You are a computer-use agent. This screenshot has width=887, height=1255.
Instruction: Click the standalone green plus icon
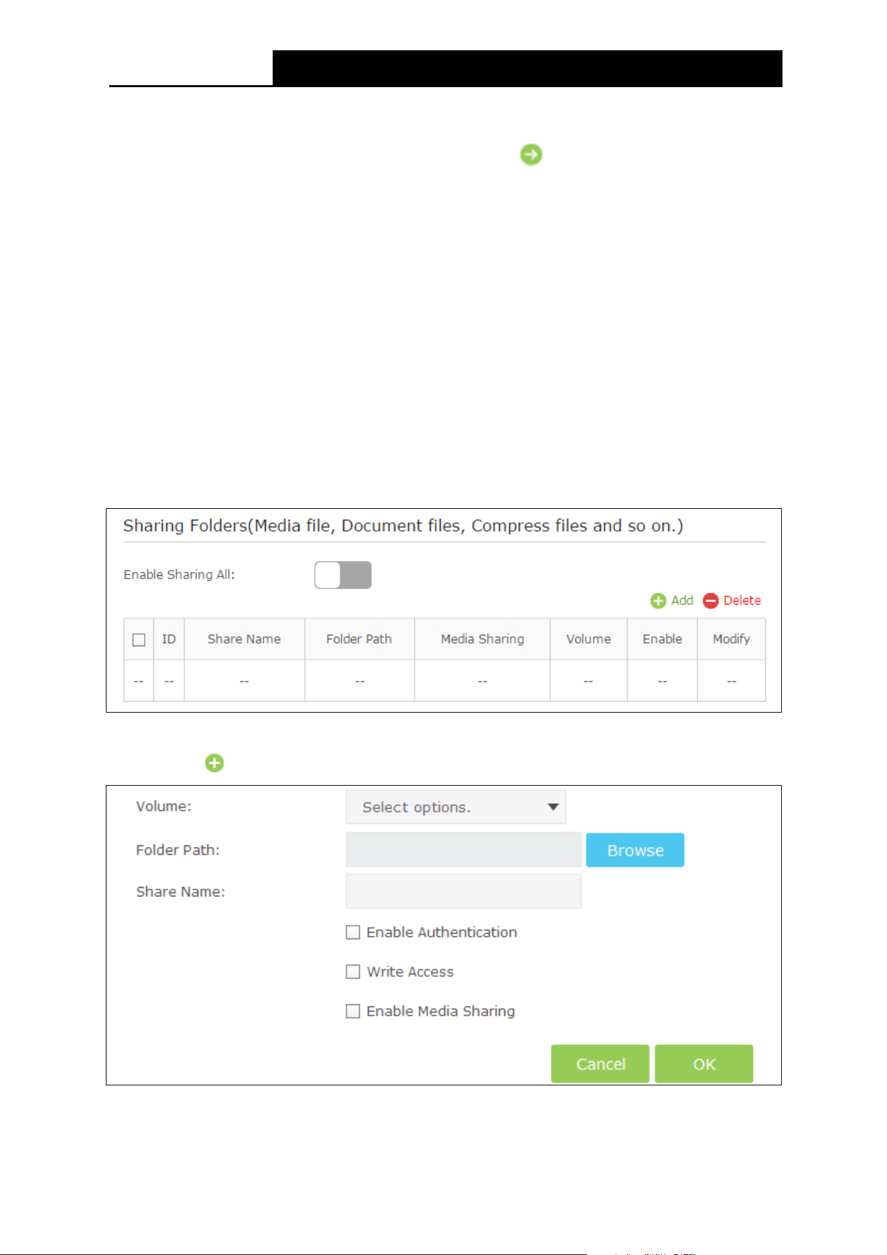214,763
